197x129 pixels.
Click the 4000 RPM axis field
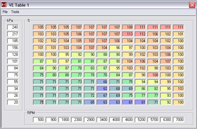(115, 120)
